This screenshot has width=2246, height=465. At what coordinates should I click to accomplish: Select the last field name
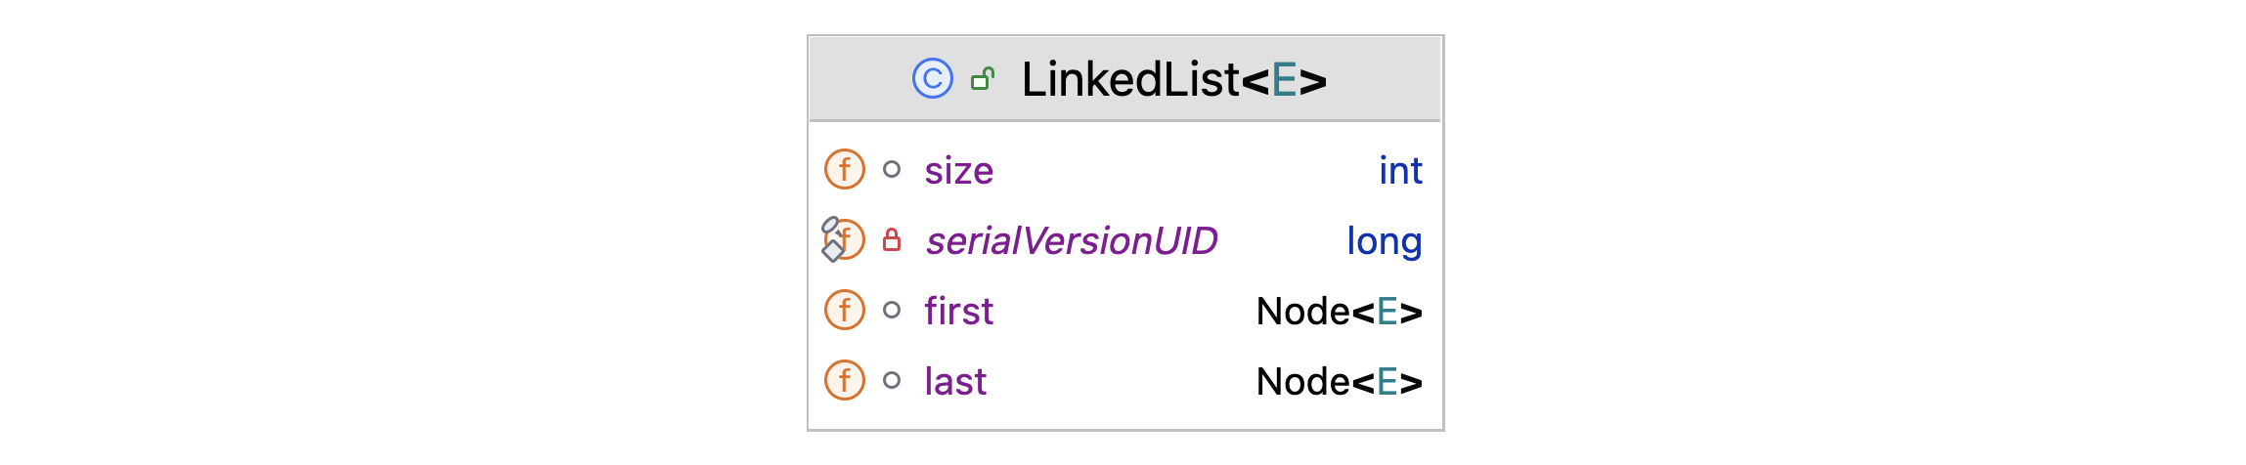(955, 382)
